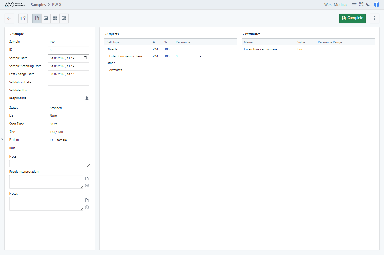
Task: Collapse the Objects section
Action: tap(112, 34)
